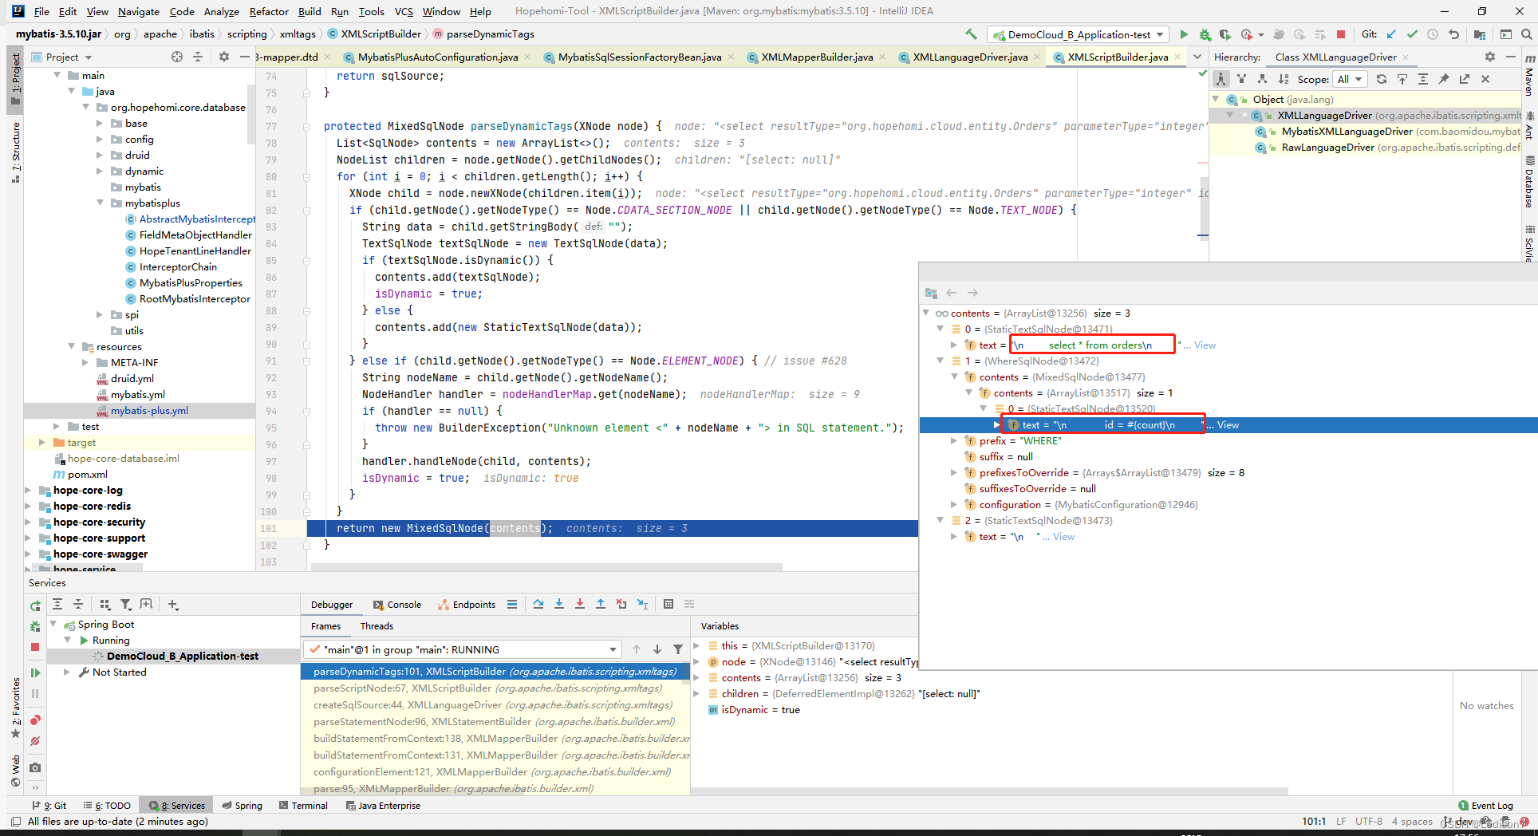
Task: Show Execution Point icon in debugger
Action: point(512,604)
